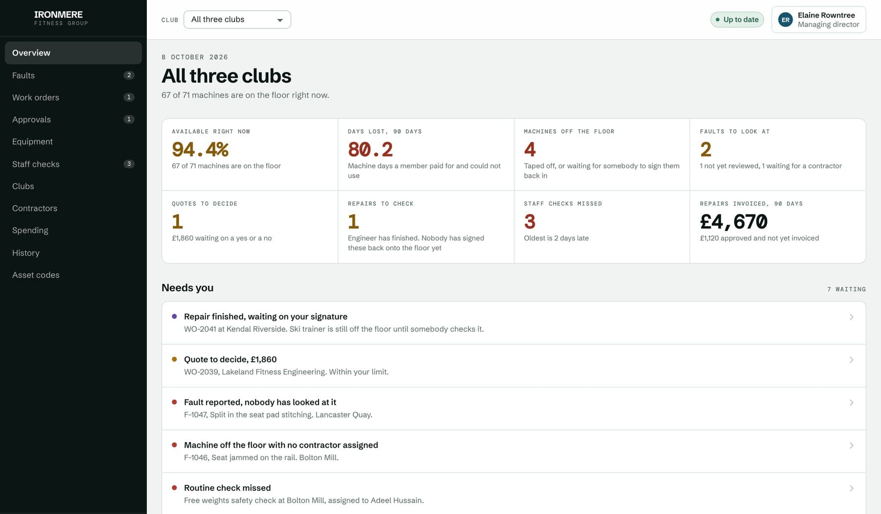881x514 pixels.
Task: Open the Days lost 80.2 card
Action: coord(426,155)
